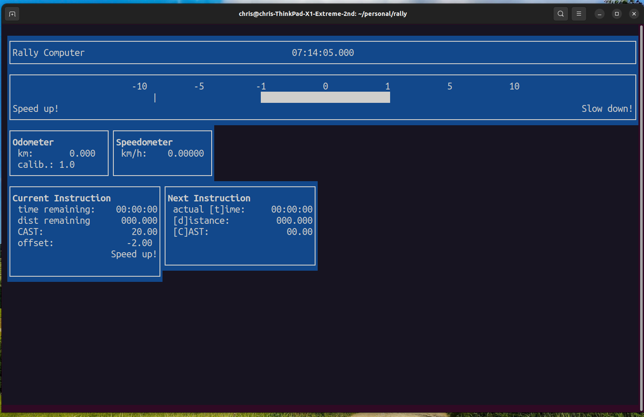Click next distance value 000.000
Viewport: 644px width, 417px height.
[x=294, y=220]
